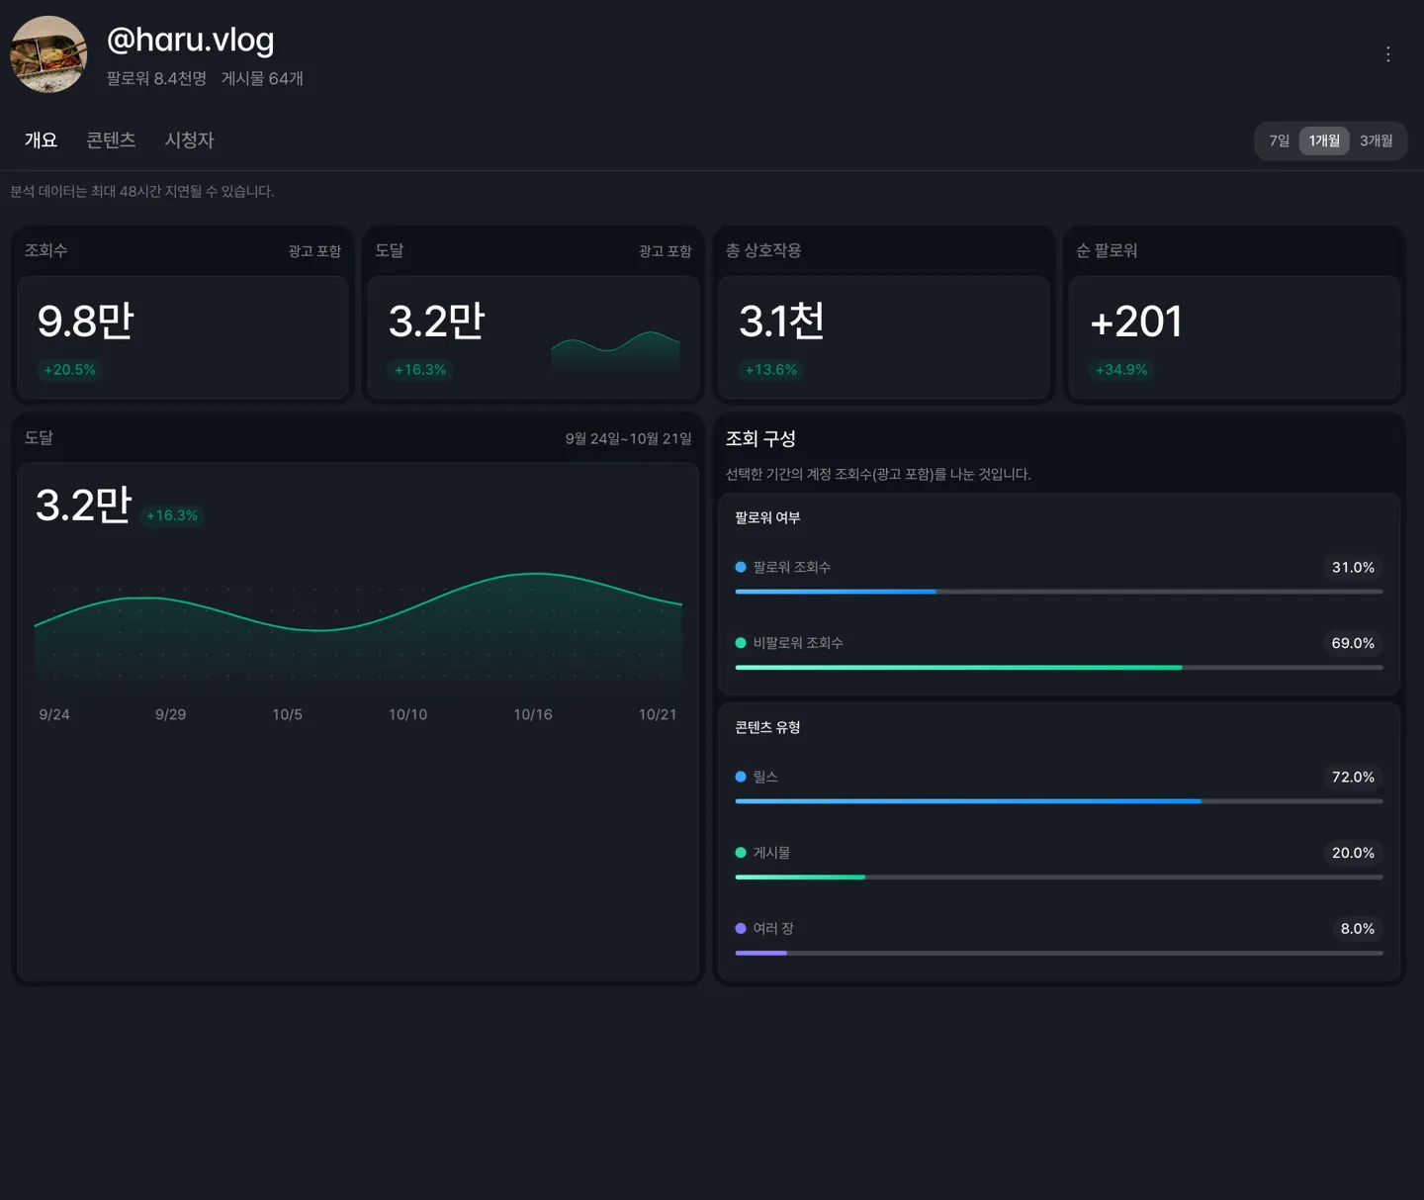Click the 20.0% value for 게시물
1424x1200 pixels.
(1353, 853)
